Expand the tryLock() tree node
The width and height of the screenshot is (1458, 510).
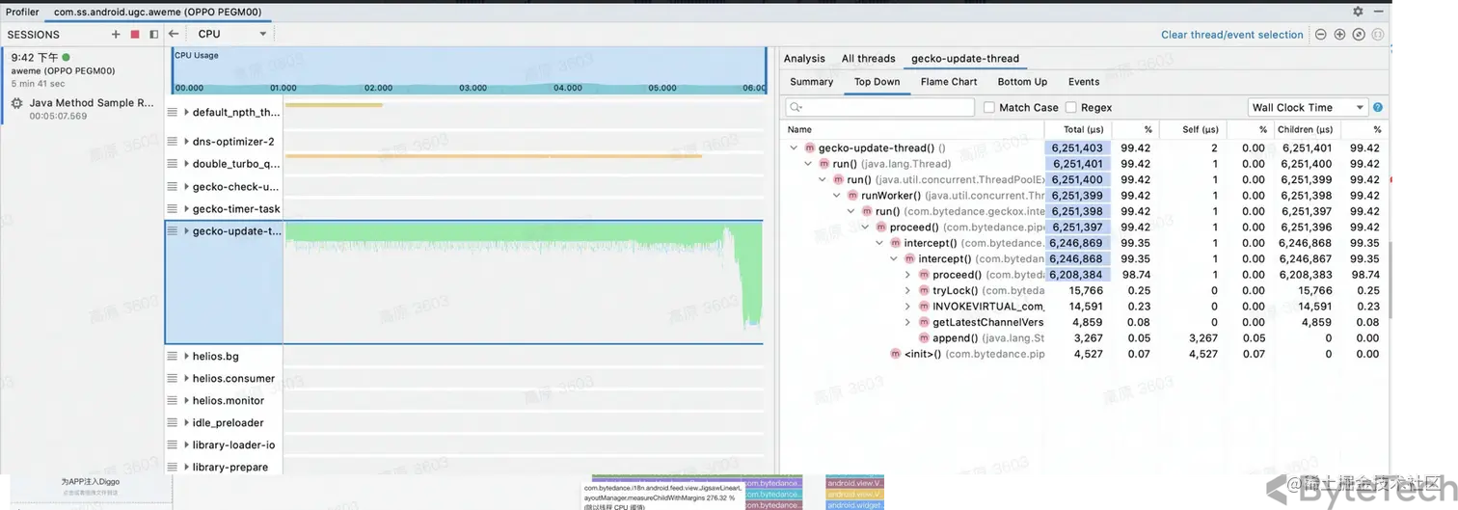907,290
